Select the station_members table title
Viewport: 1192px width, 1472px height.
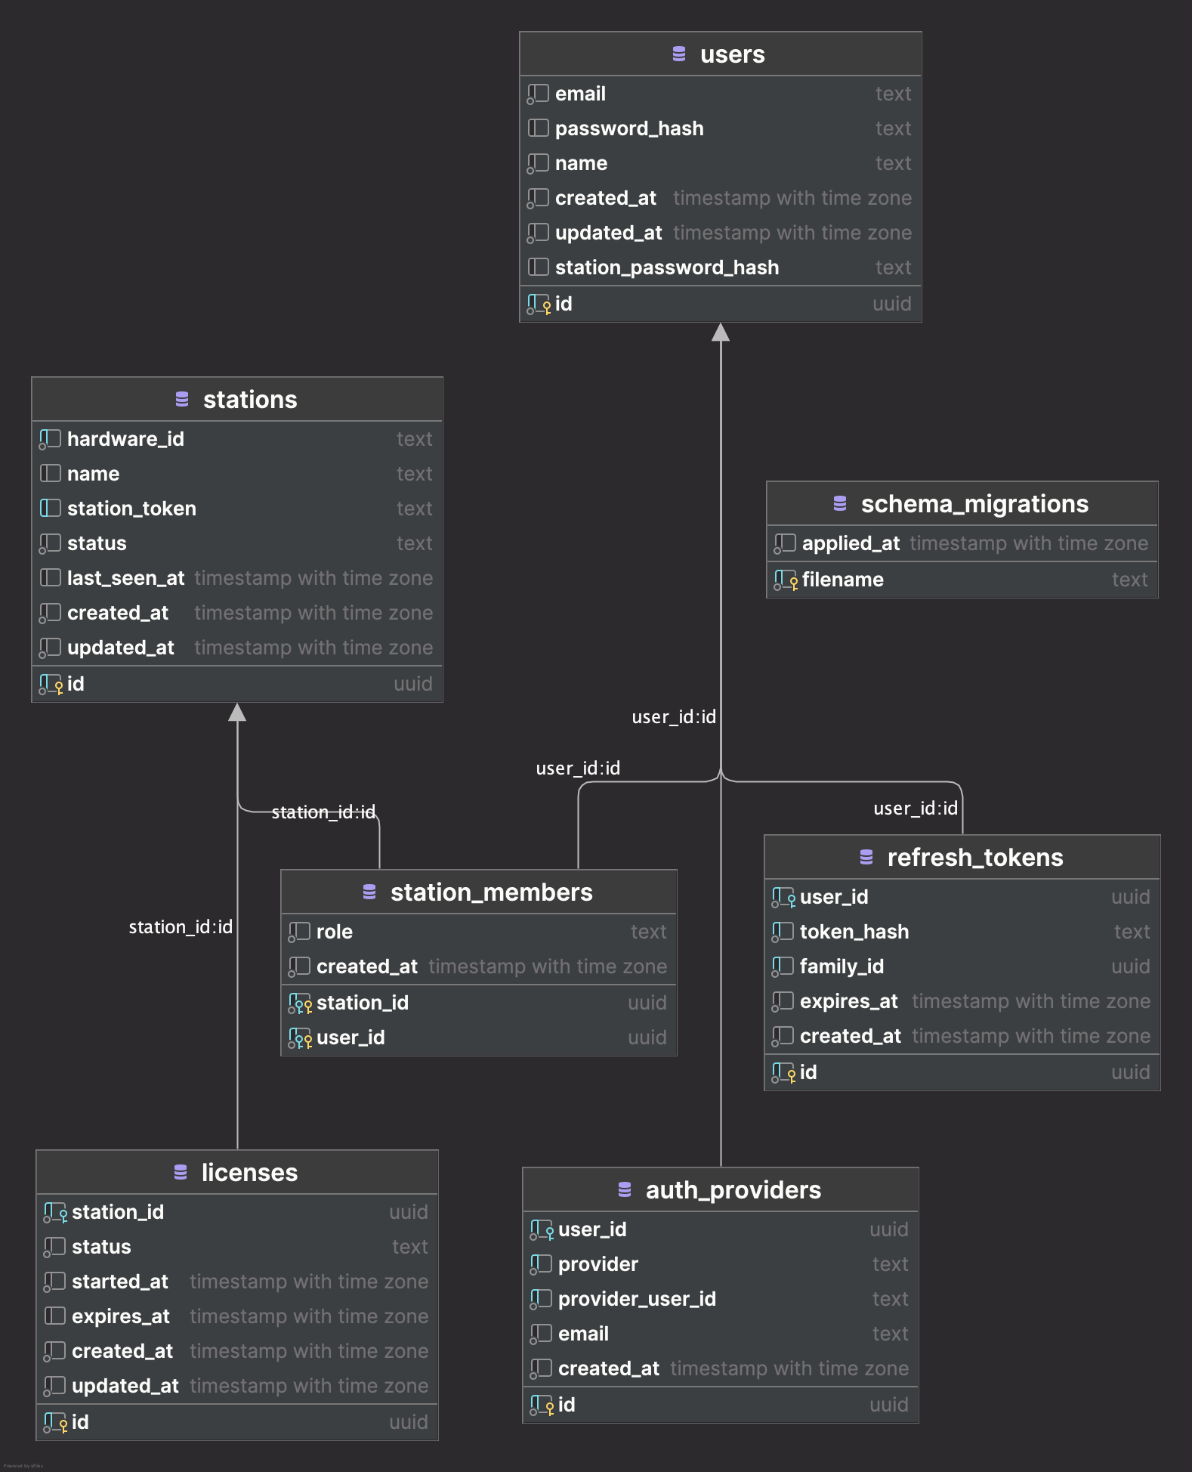pos(491,892)
